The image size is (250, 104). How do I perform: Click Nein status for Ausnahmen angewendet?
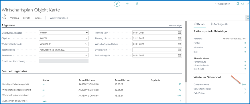(45, 101)
